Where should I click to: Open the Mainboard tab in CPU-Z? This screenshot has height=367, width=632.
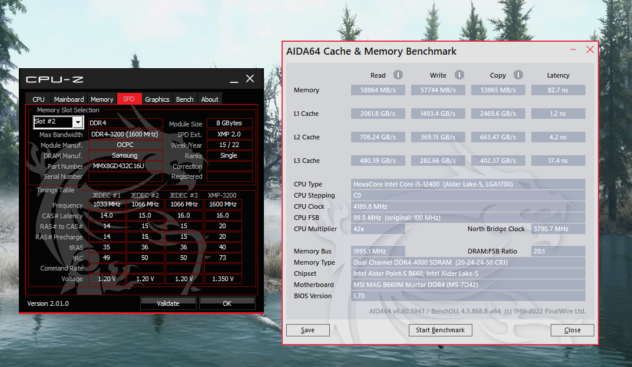click(x=69, y=99)
